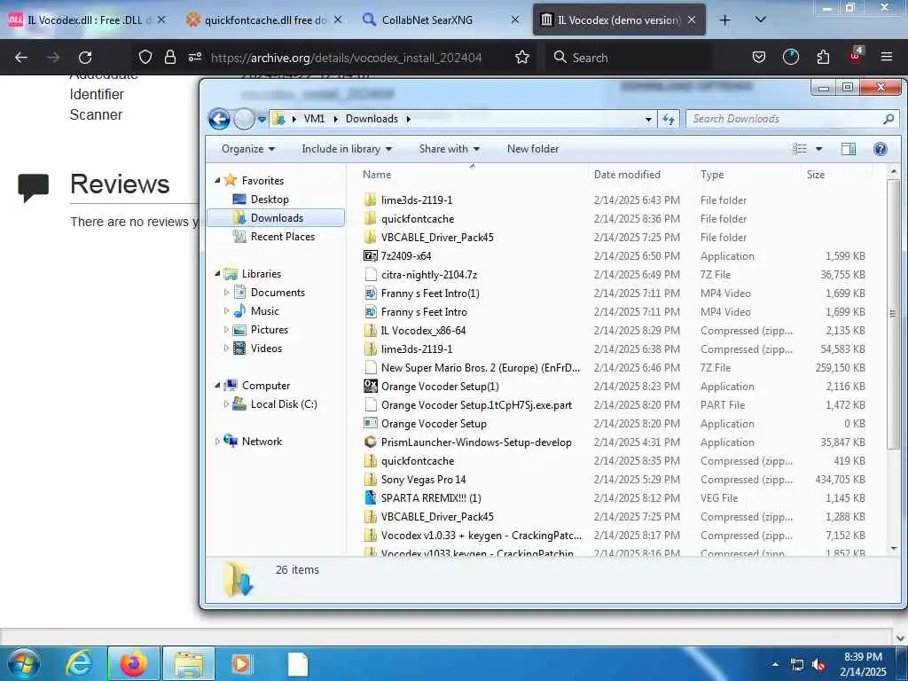Bookmark page with the star icon
908x681 pixels.
pos(521,58)
